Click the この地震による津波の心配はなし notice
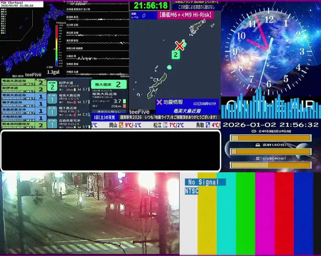This screenshot has height=256, width=321. pyautogui.click(x=197, y=7)
